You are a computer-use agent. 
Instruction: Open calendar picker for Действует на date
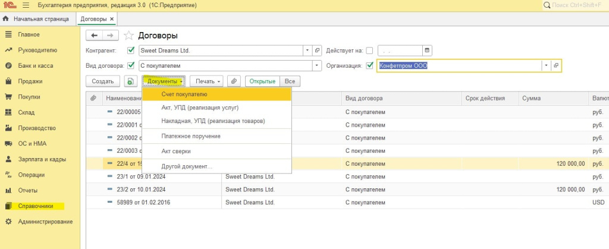pyautogui.click(x=427, y=51)
